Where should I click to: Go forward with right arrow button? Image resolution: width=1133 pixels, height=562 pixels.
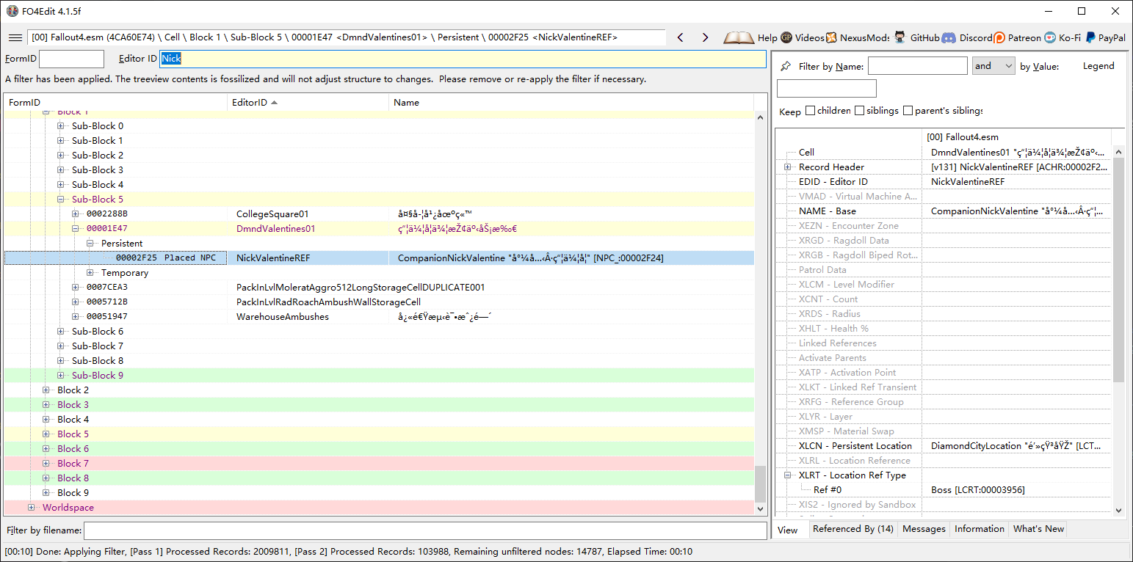point(705,37)
